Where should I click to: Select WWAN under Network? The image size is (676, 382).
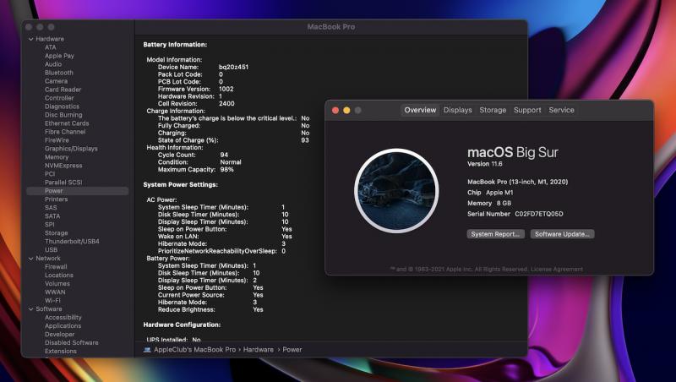pyautogui.click(x=55, y=292)
